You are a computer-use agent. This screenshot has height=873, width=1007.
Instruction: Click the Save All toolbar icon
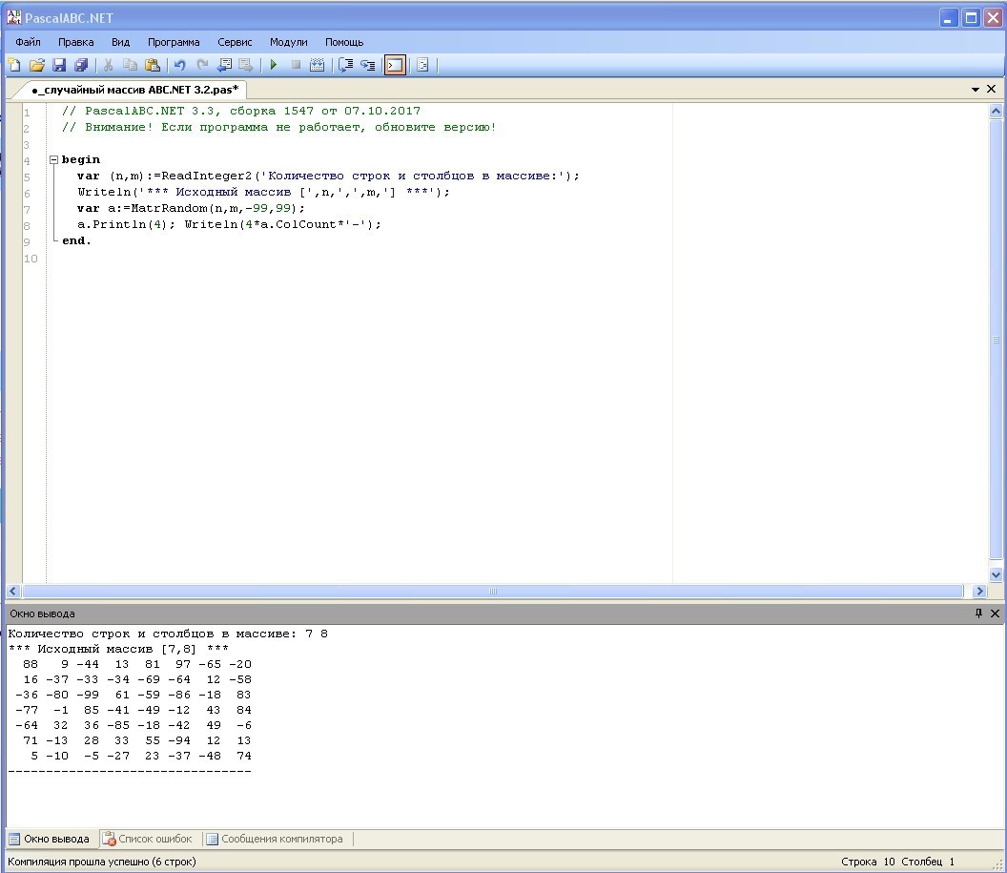(81, 65)
